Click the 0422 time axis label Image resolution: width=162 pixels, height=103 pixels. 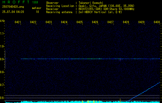(x=33, y=22)
